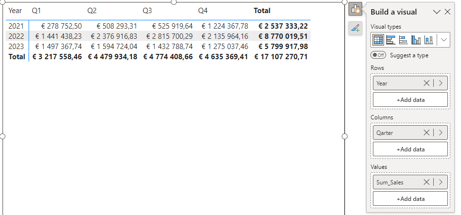Click the cell € 1 224 367,78
The width and height of the screenshot is (461, 215).
[225, 26]
